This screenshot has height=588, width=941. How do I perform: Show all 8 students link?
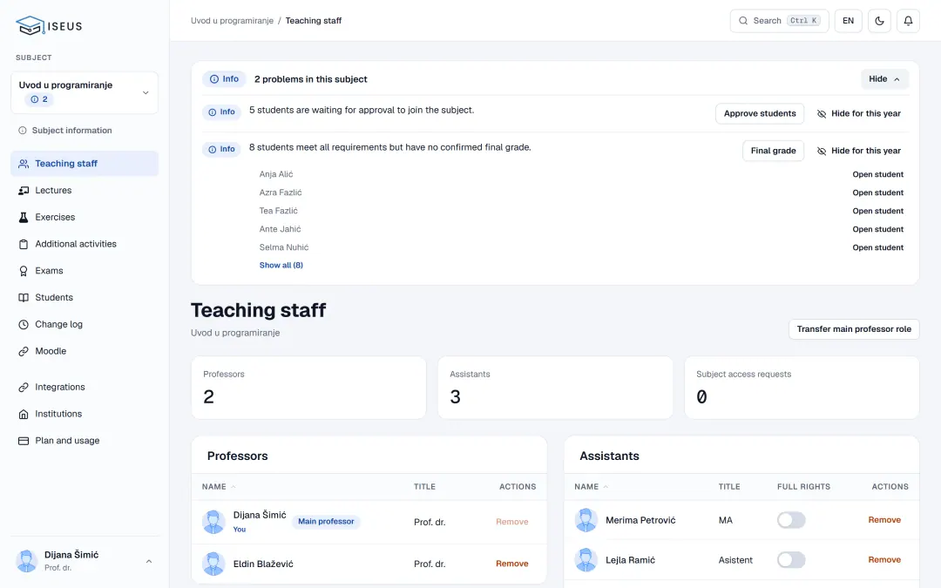point(281,265)
